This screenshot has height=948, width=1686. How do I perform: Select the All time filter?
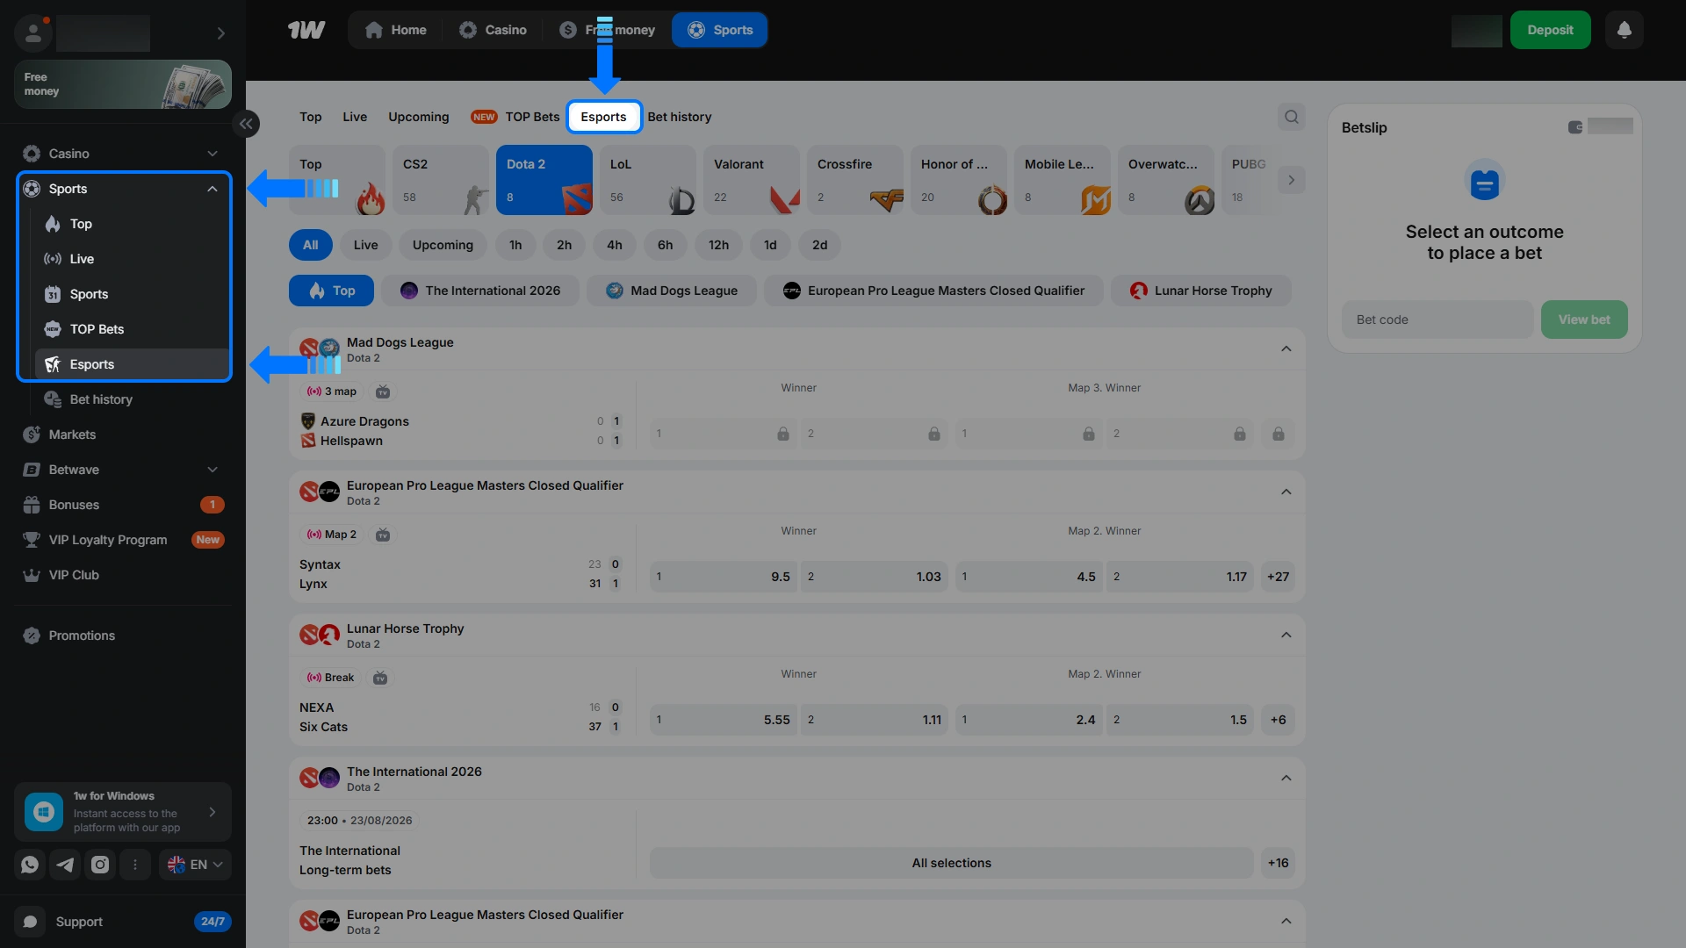pos(311,245)
